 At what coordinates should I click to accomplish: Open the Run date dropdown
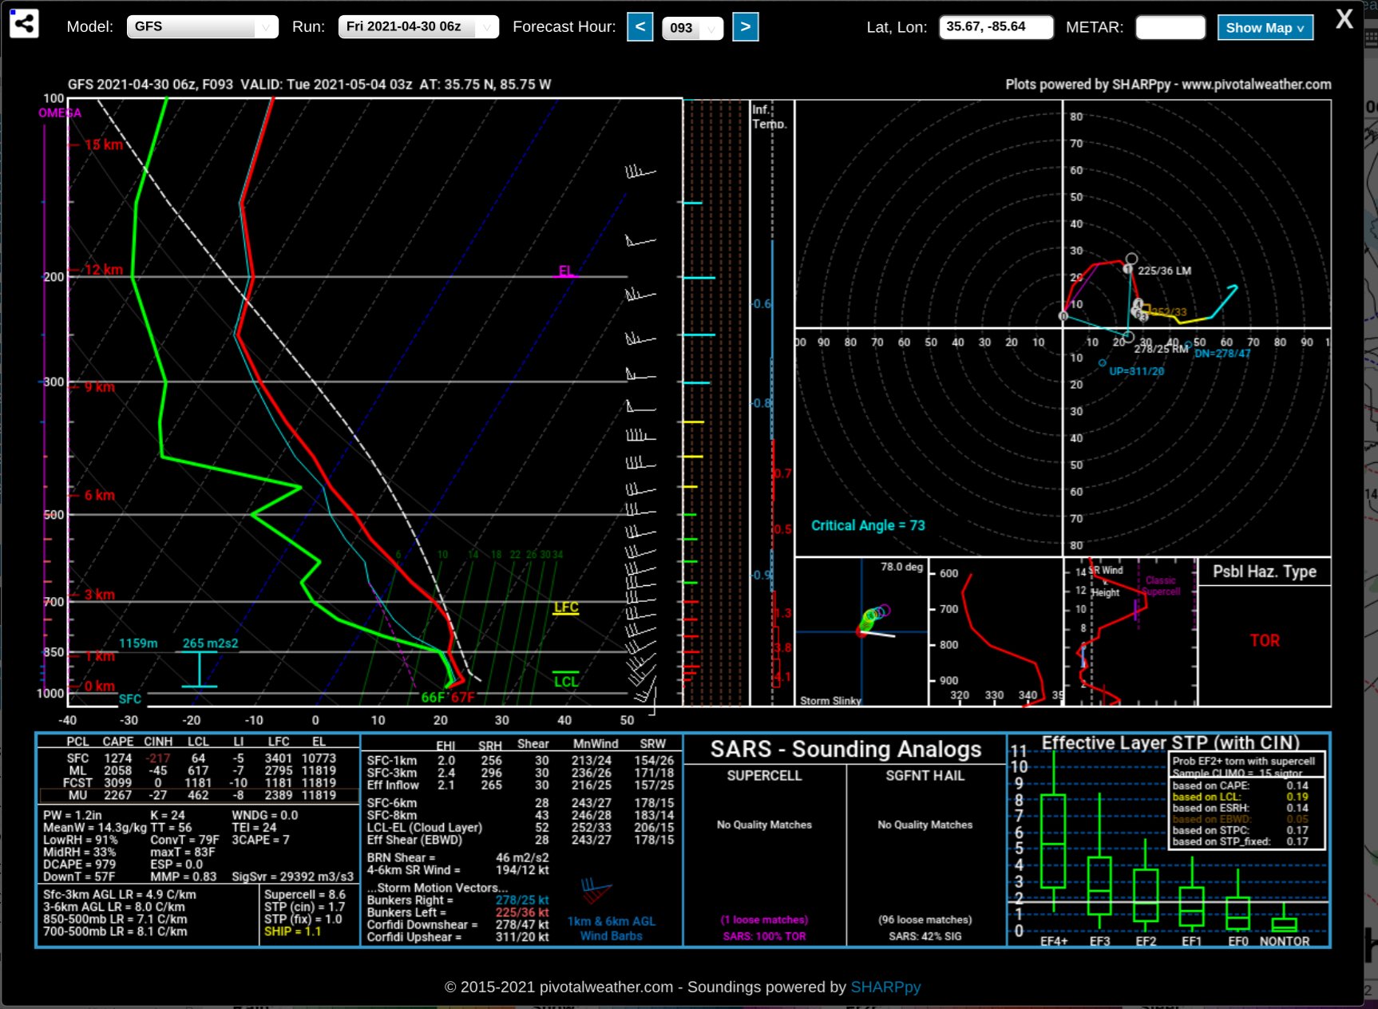(418, 26)
